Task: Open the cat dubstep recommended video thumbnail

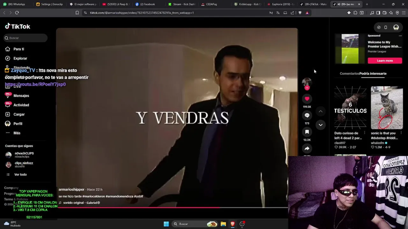Action: pyautogui.click(x=387, y=108)
